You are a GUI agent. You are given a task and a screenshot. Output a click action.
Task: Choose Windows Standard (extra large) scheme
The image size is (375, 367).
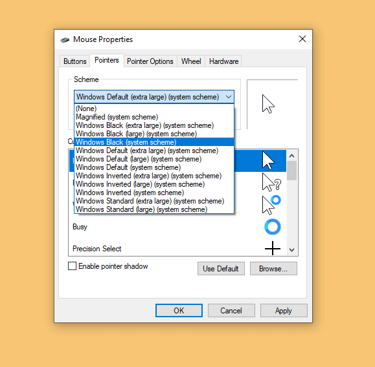click(154, 201)
